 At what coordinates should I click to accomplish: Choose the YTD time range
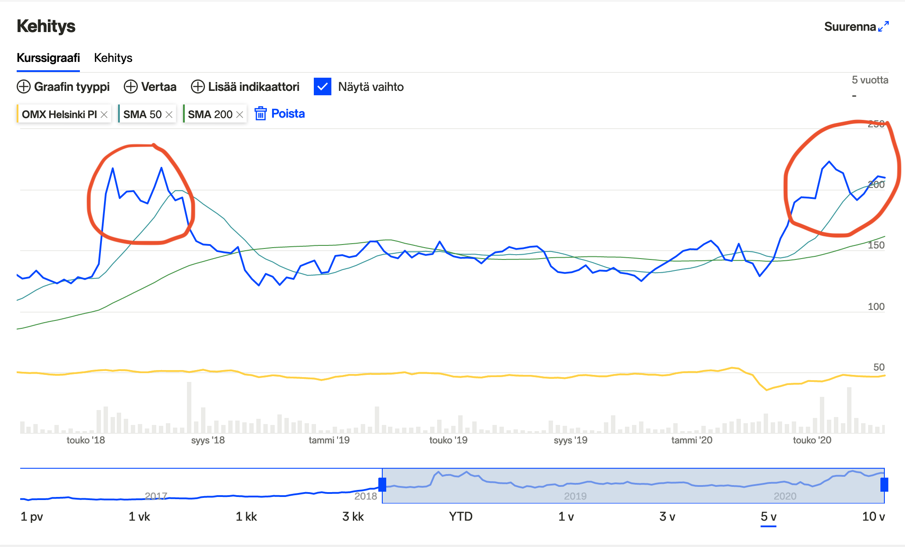point(460,517)
